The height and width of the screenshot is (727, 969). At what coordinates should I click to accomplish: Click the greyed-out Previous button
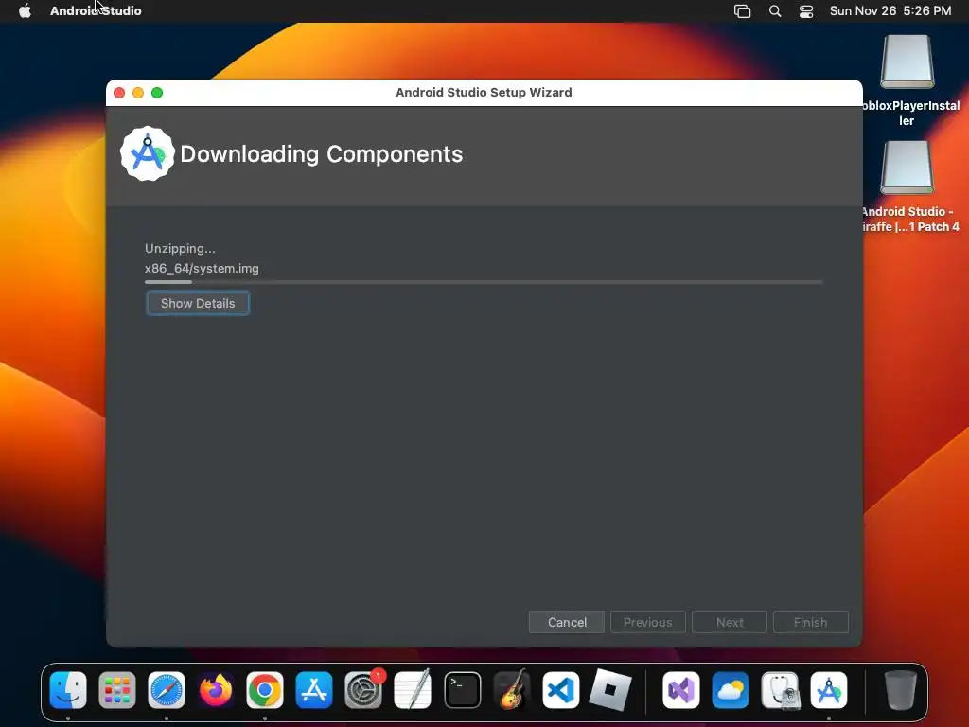(647, 622)
